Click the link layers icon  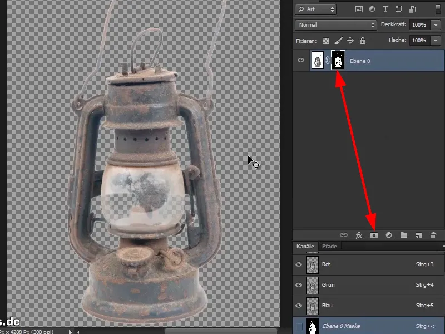click(344, 235)
